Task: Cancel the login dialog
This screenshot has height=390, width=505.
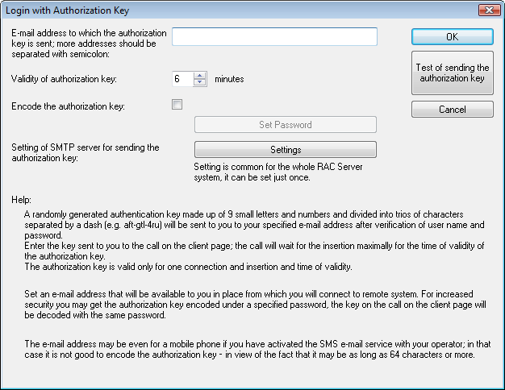Action: pos(452,110)
